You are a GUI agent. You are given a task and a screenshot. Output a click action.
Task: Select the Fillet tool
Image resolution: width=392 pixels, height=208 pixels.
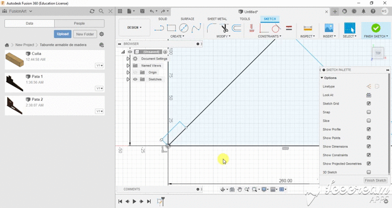click(211, 28)
